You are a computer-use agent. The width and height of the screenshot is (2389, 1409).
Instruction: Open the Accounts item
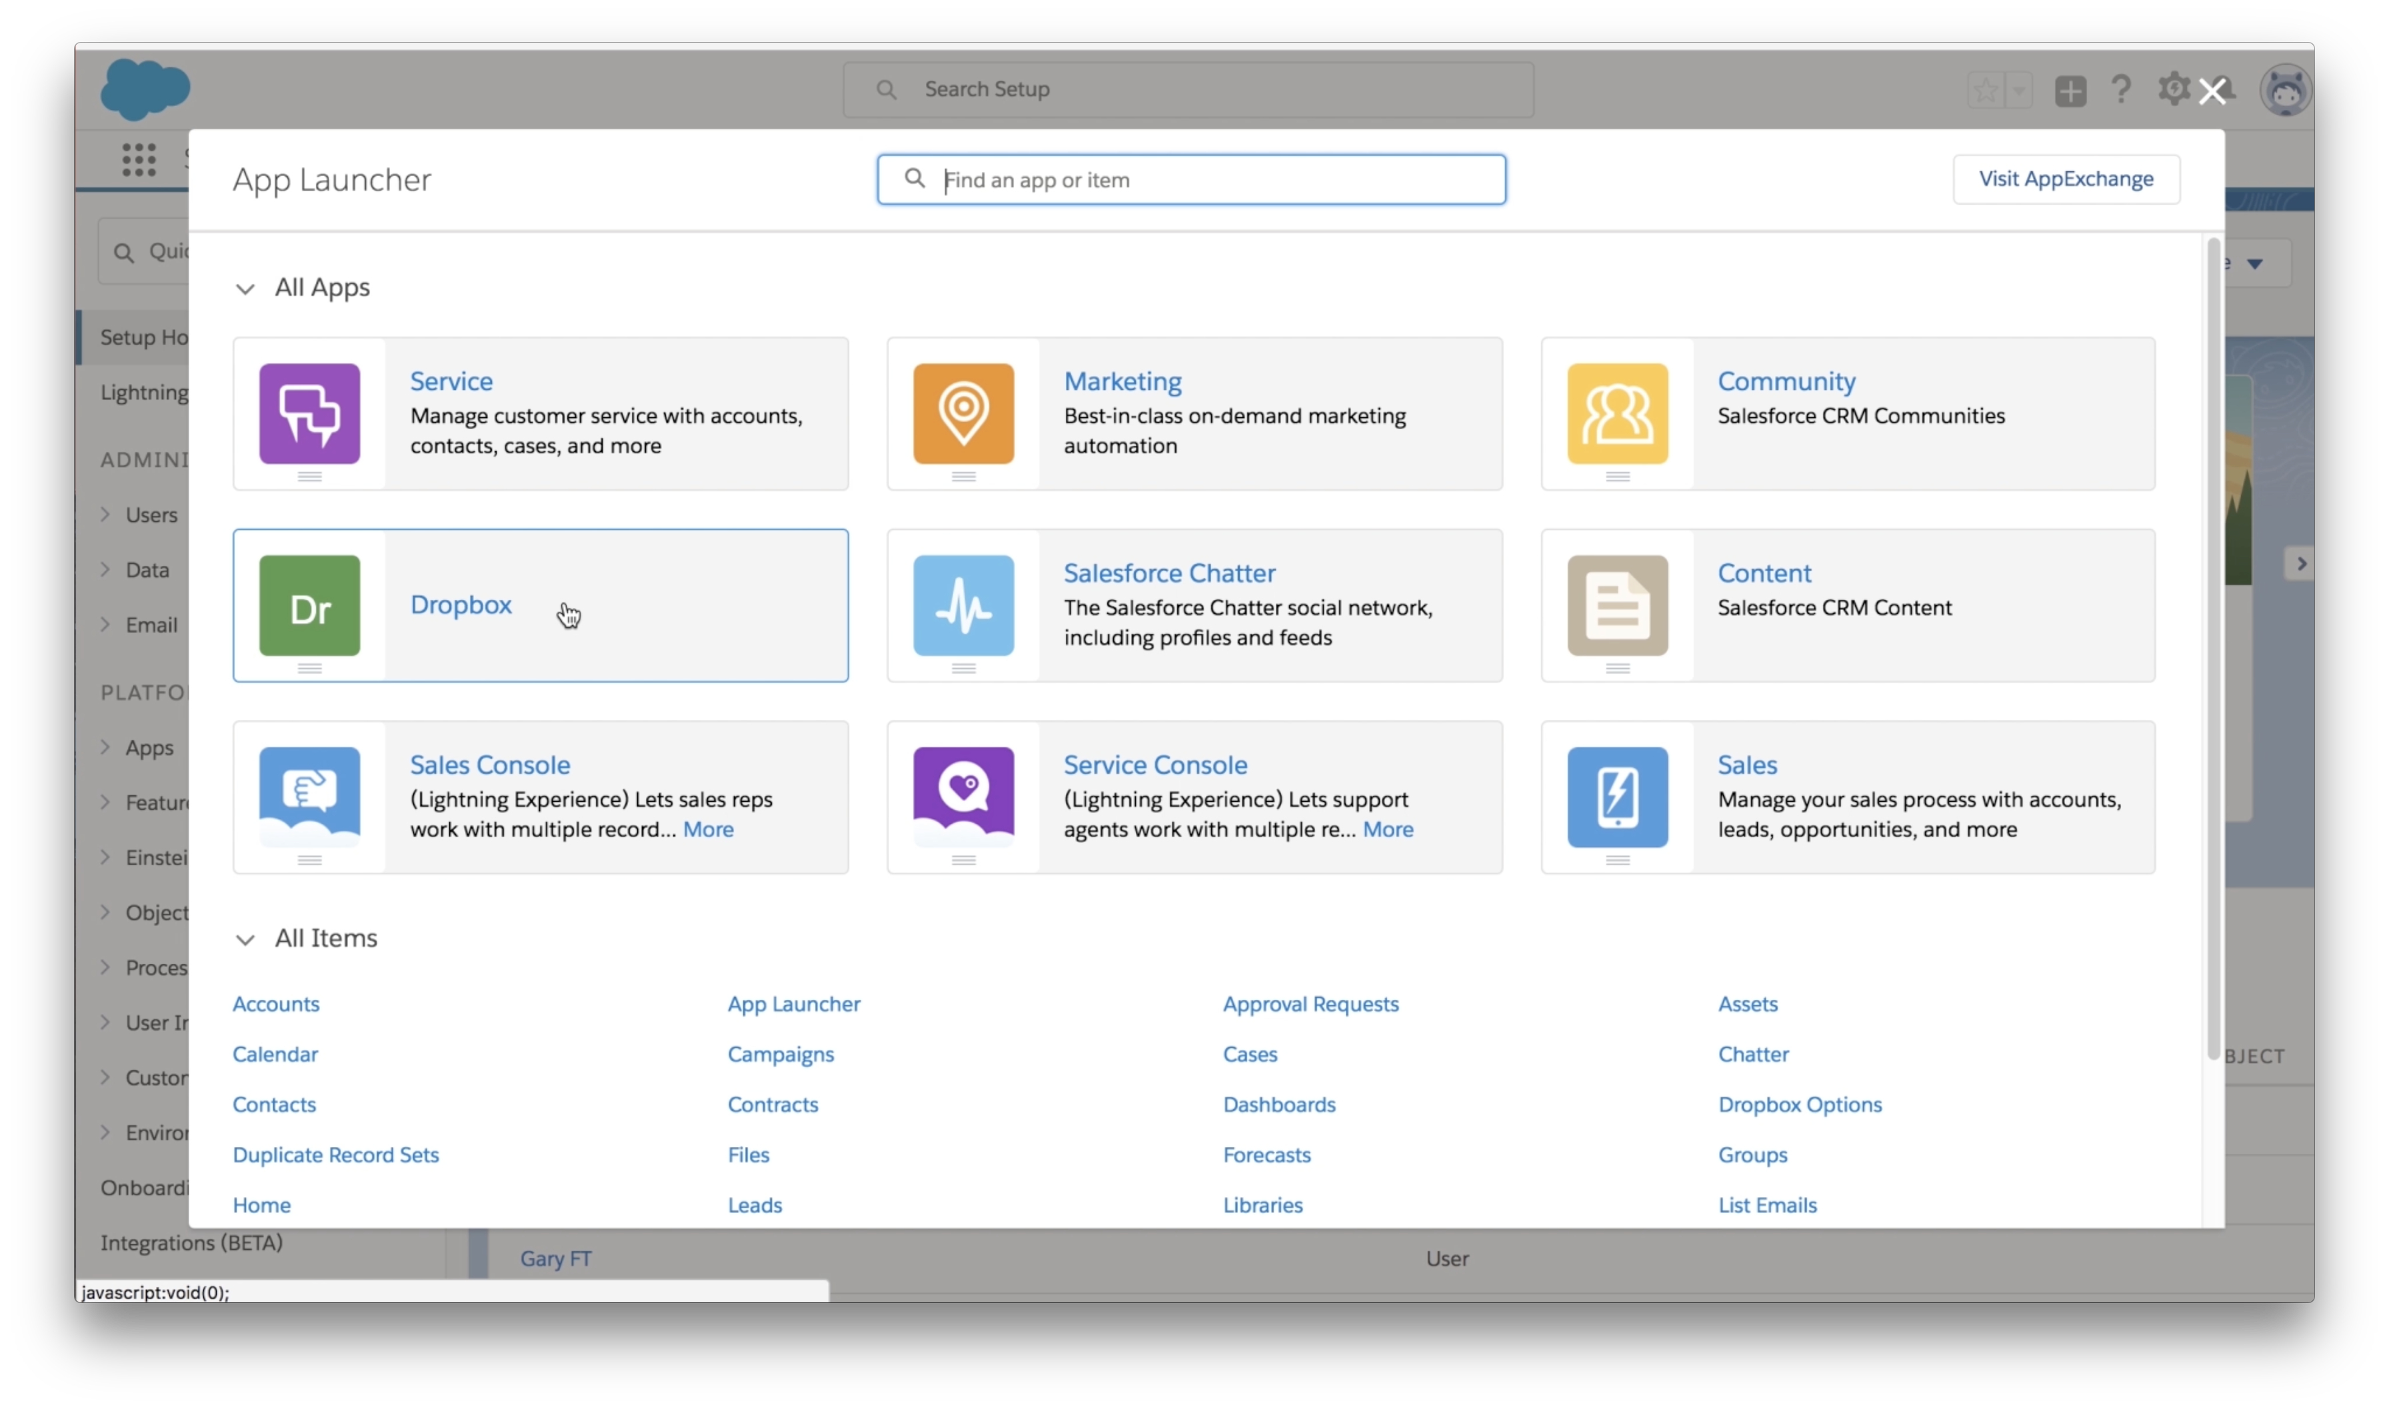pos(275,1004)
